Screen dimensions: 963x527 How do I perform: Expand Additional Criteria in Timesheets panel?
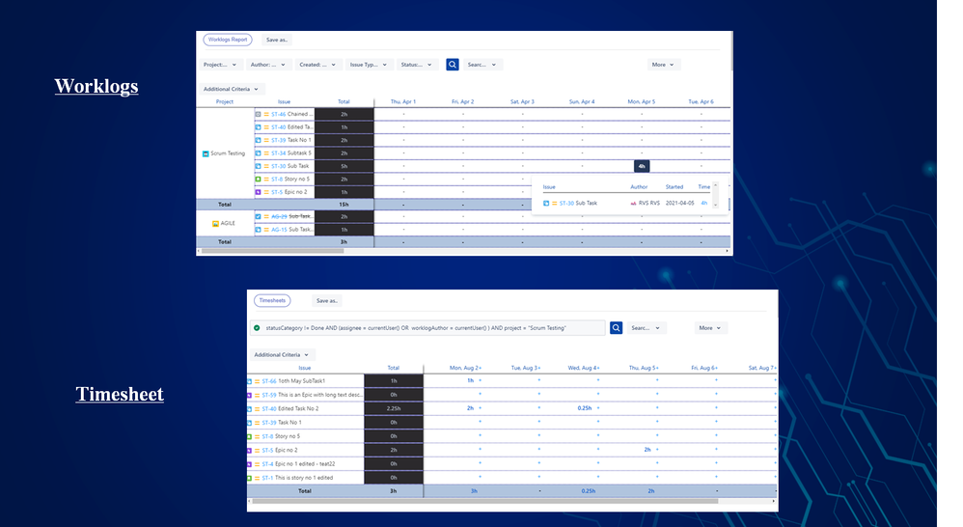tap(282, 355)
